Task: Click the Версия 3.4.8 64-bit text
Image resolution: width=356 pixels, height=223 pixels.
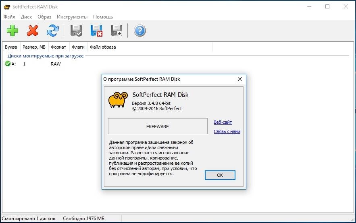Action: click(151, 103)
